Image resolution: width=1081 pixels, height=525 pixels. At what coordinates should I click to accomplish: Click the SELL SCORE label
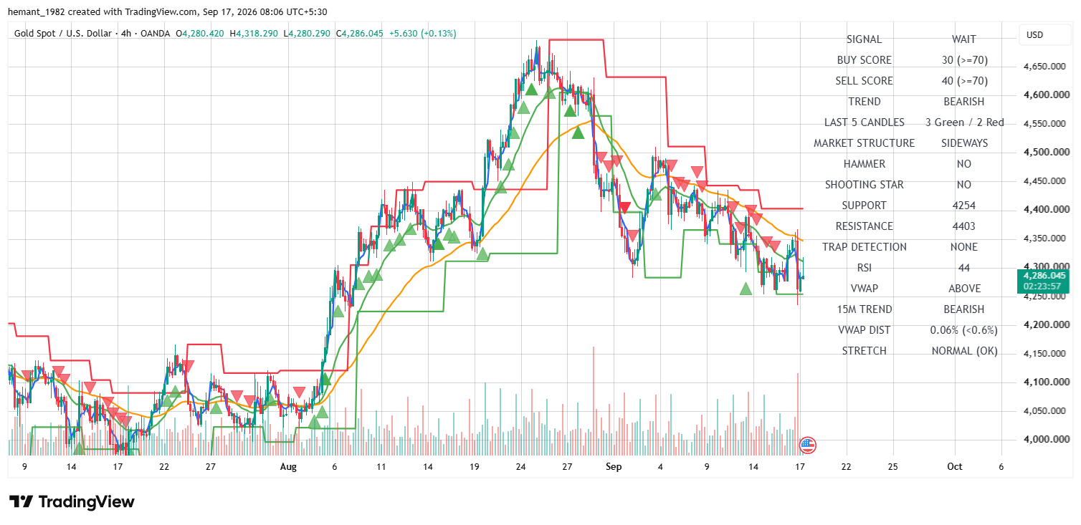pos(864,81)
